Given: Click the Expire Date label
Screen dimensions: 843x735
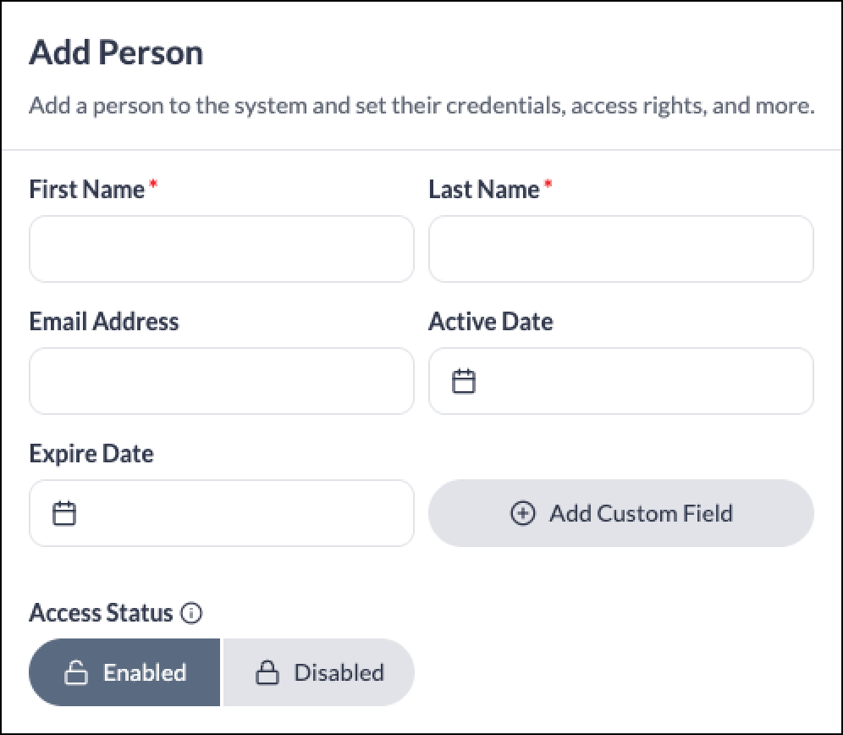Looking at the screenshot, I should (91, 454).
